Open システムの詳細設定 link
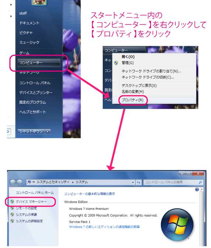 tap(29, 221)
